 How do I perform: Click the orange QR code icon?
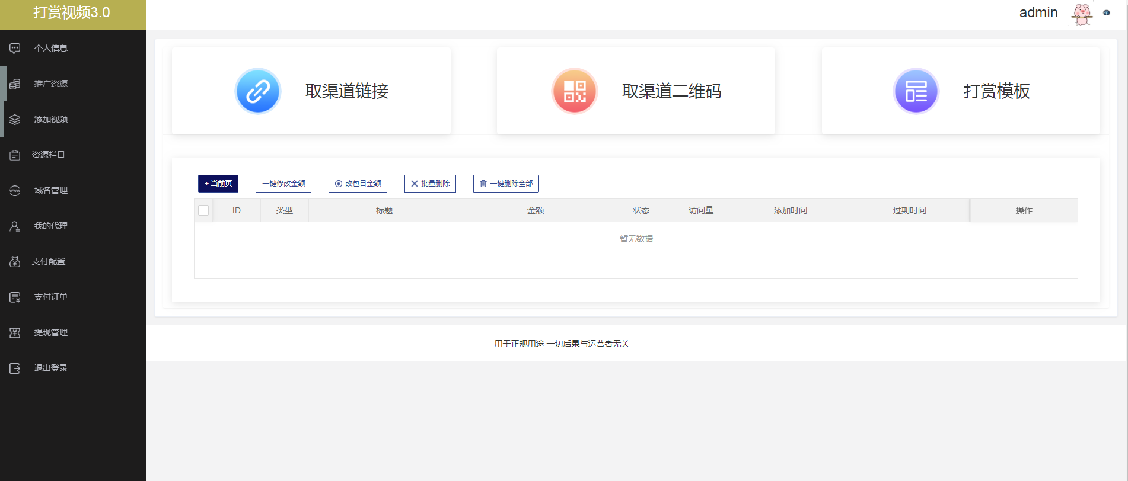pos(574,91)
